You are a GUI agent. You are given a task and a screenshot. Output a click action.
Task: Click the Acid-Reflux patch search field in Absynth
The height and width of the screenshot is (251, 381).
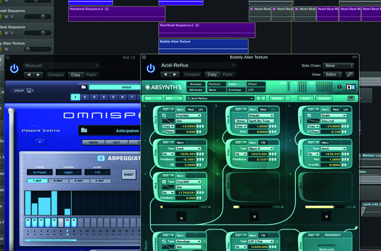[x=220, y=98]
